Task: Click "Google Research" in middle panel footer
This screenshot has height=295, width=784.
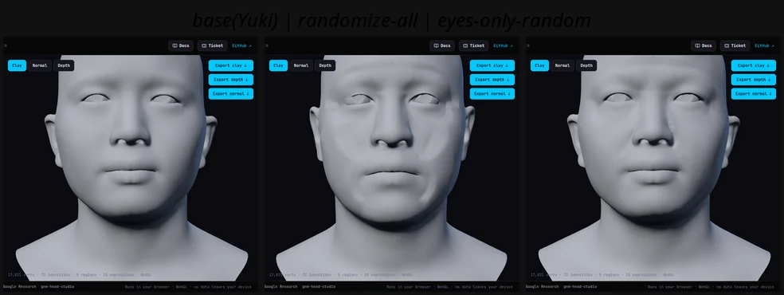Action: [281, 286]
